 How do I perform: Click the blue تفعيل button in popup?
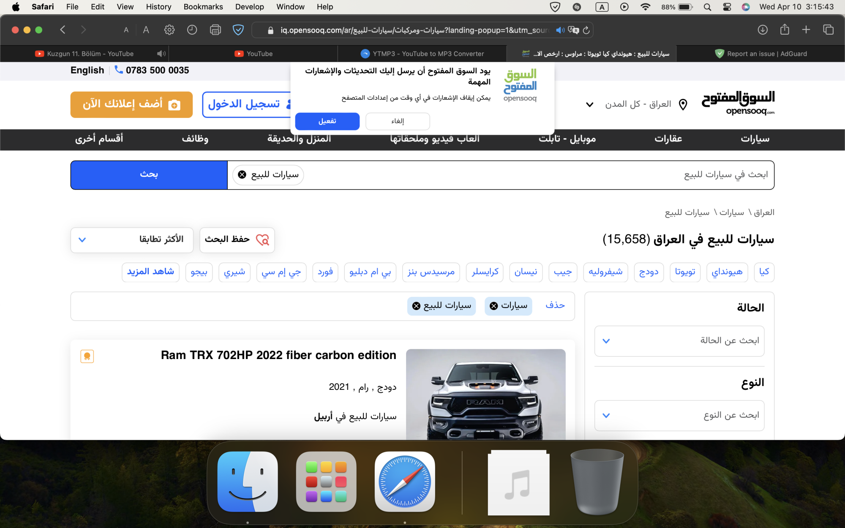[327, 121]
